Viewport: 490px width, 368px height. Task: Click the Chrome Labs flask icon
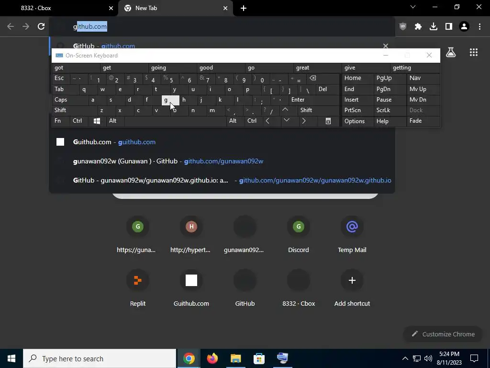pyautogui.click(x=451, y=52)
